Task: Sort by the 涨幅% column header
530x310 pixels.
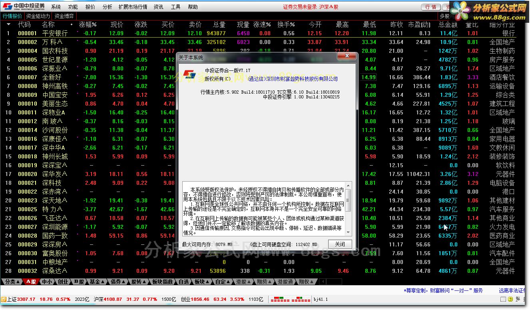Action: click(x=88, y=24)
